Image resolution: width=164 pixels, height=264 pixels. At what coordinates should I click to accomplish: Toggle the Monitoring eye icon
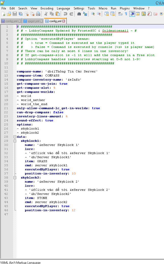click(x=161, y=14)
